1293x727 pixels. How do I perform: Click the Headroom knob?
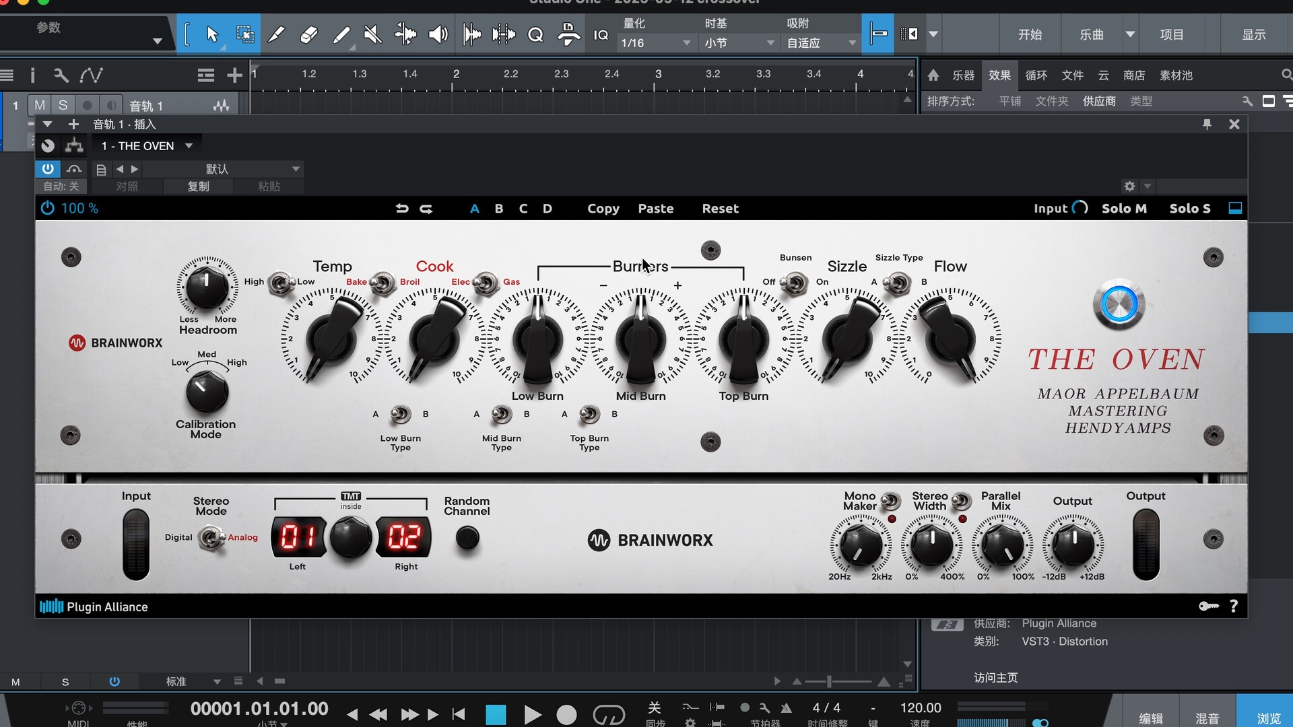(207, 286)
